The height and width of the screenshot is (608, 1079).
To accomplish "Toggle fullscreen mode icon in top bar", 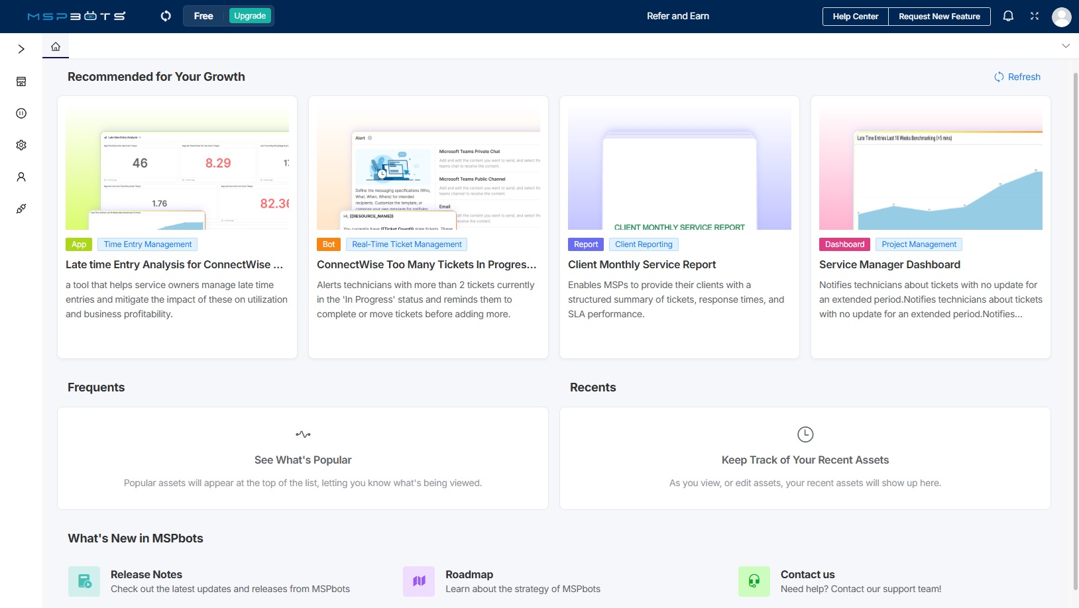I will [x=1035, y=16].
